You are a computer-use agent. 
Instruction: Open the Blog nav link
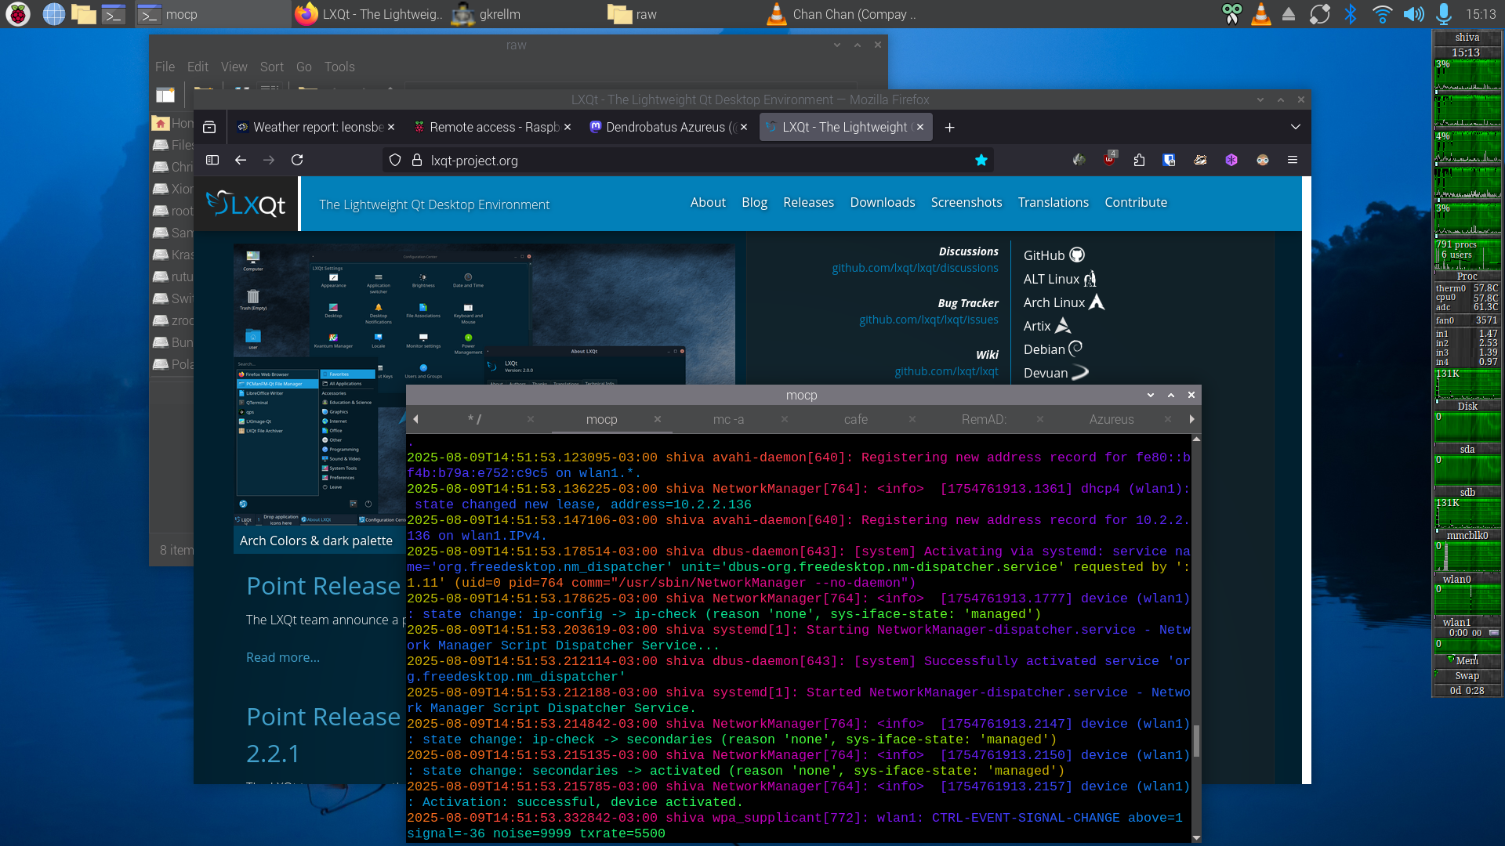pos(754,202)
